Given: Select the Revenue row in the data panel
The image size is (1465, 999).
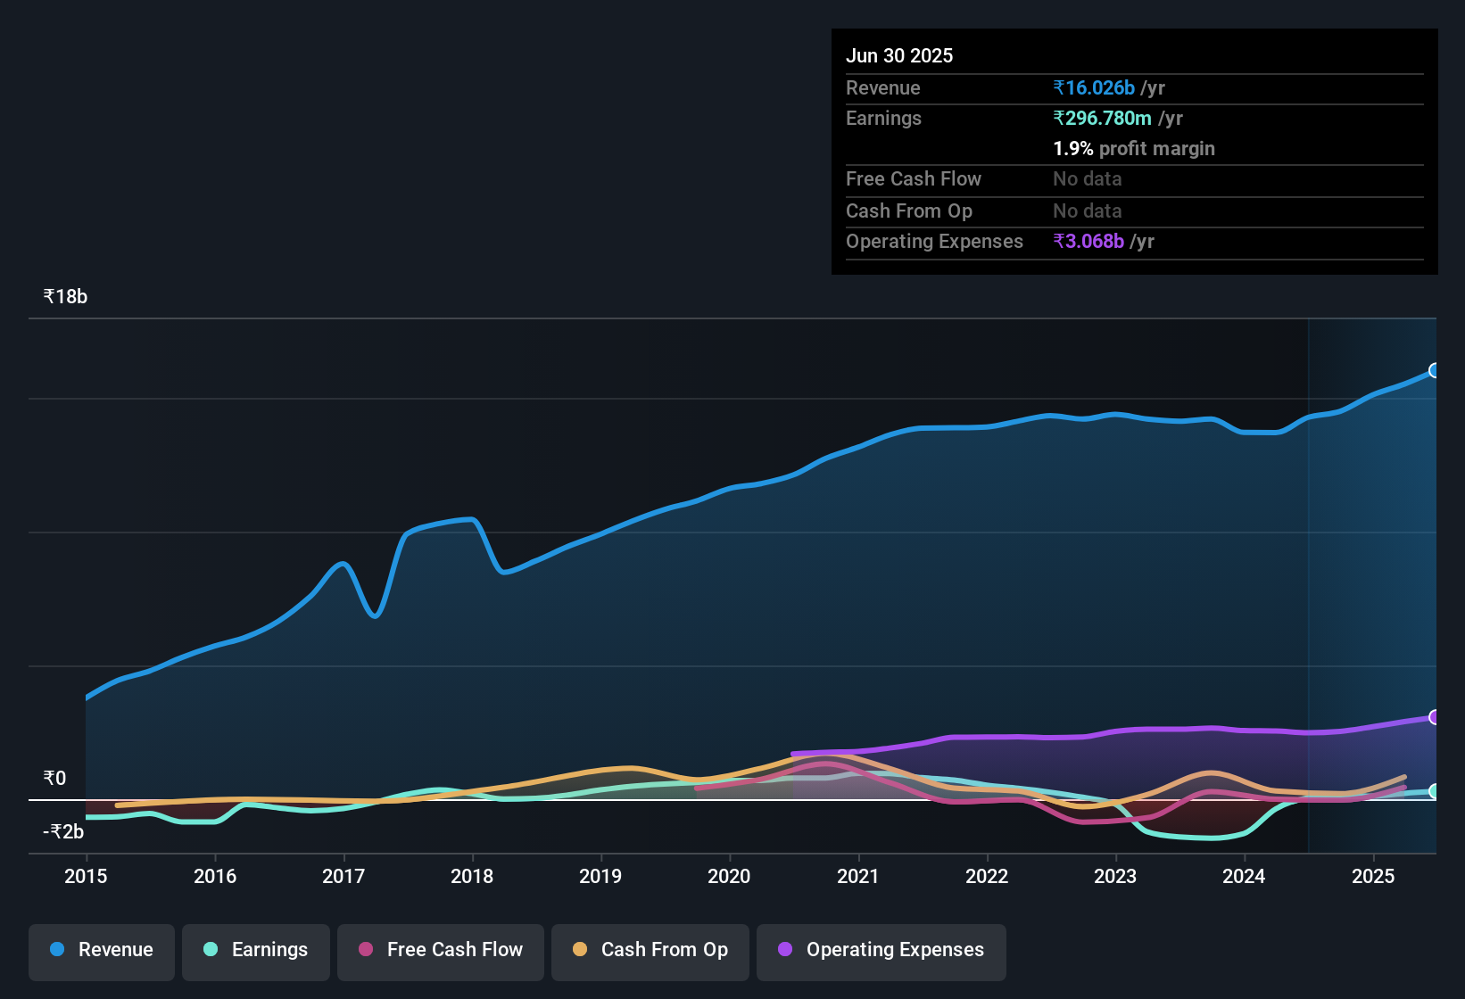Looking at the screenshot, I should [883, 87].
